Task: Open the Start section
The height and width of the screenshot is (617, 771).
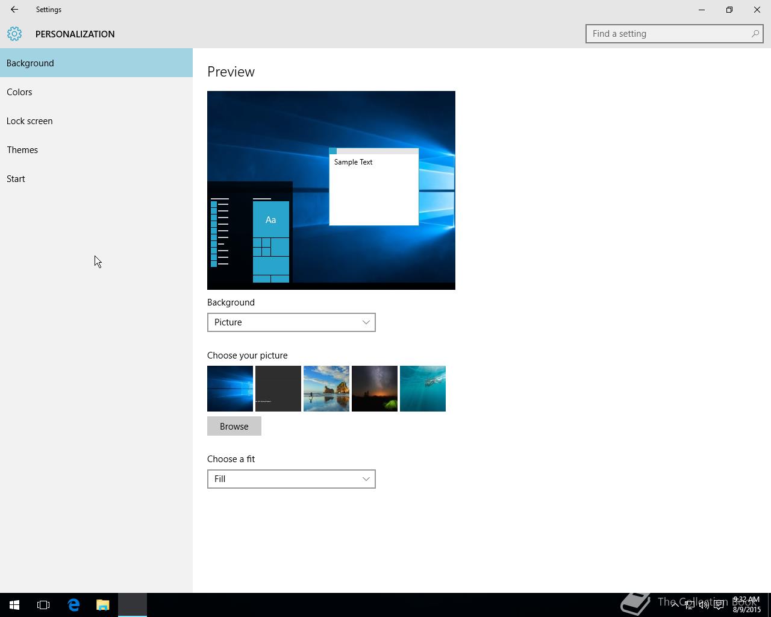Action: [x=96, y=178]
